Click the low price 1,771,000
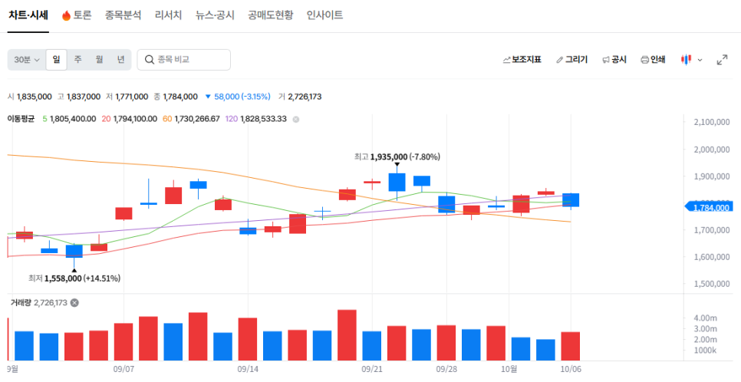This screenshot has height=382, width=741. tap(132, 97)
